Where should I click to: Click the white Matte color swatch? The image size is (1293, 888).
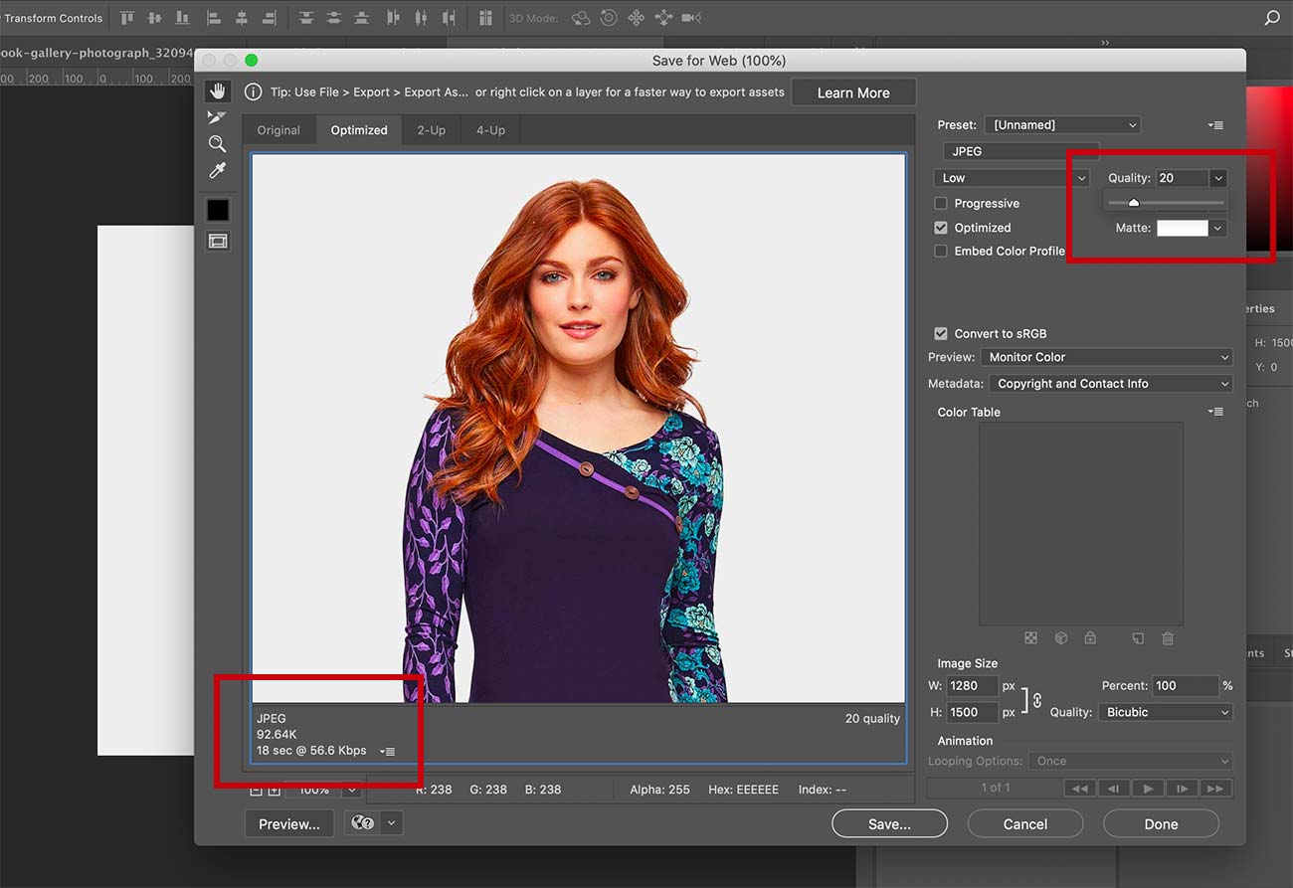(1182, 229)
